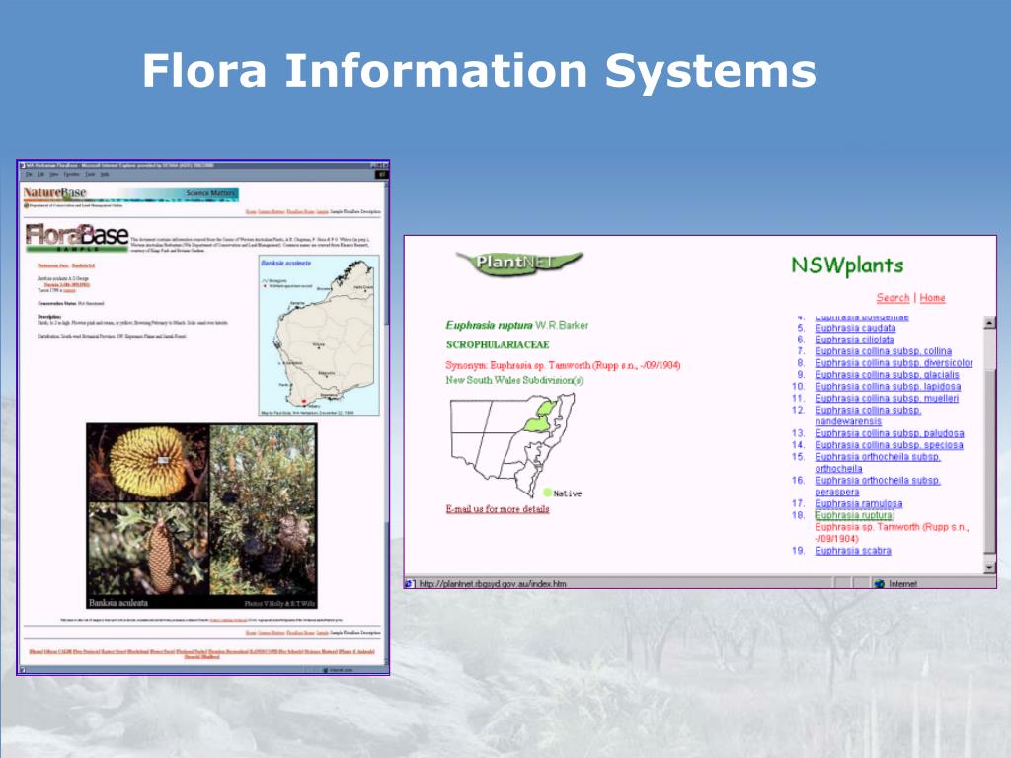
Task: Click the Proteaceae Juss. Banksia link in FloraBase
Action: tap(66, 265)
